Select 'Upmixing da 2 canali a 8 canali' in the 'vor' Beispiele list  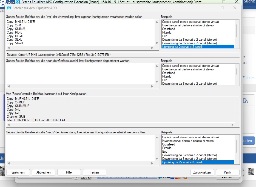(198, 47)
